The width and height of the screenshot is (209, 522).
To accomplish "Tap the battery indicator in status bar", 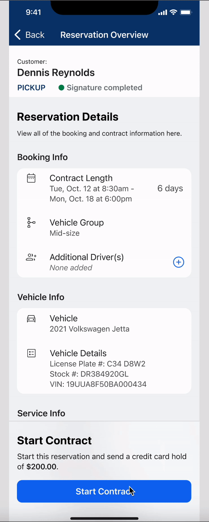I will (x=186, y=13).
